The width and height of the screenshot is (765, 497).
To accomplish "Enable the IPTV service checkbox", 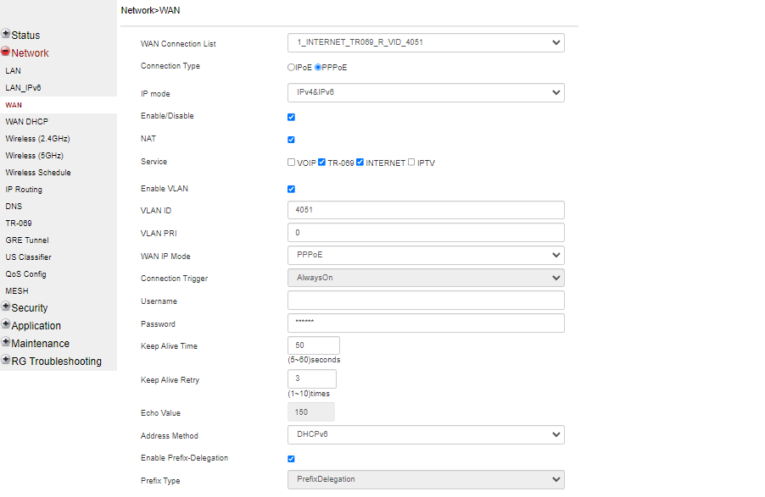I will 412,163.
